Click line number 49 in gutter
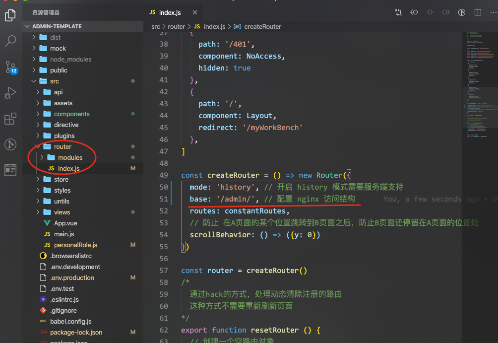 164,175
